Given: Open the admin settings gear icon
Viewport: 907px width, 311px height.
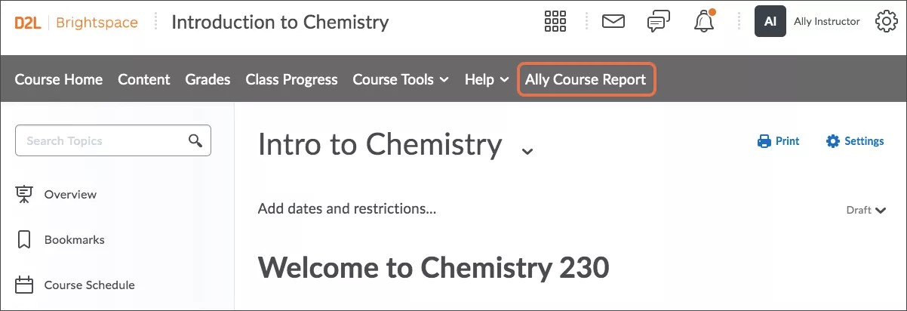Looking at the screenshot, I should (x=886, y=22).
